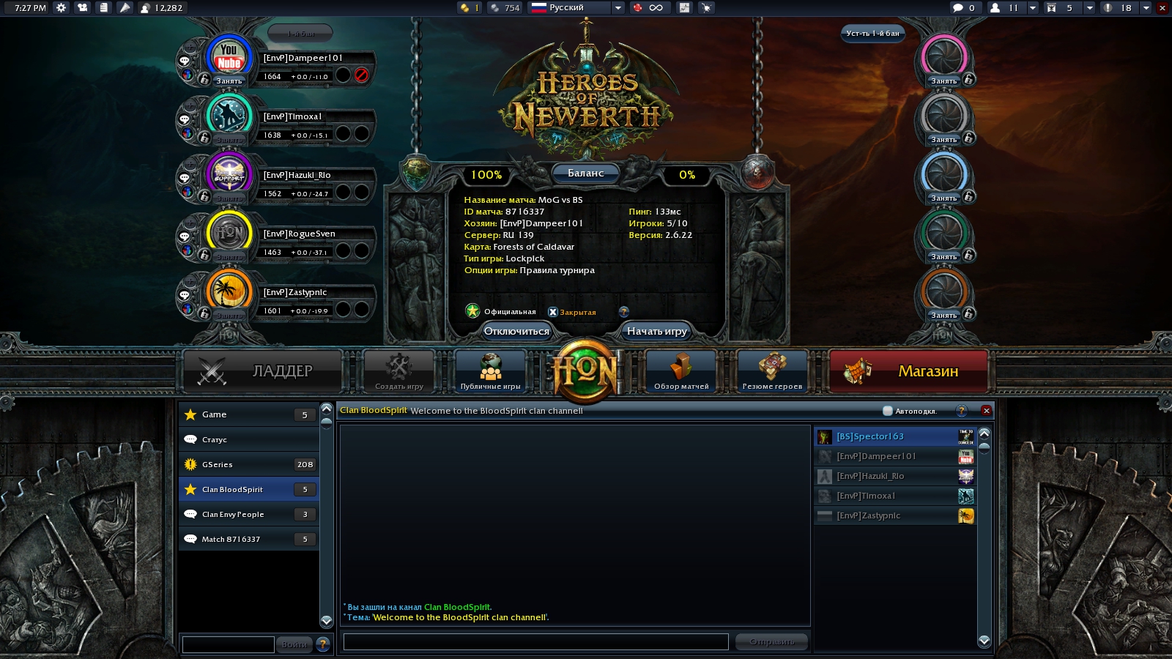The image size is (1172, 659).
Task: Toggle the infinity mode icon in top bar
Action: [x=656, y=8]
